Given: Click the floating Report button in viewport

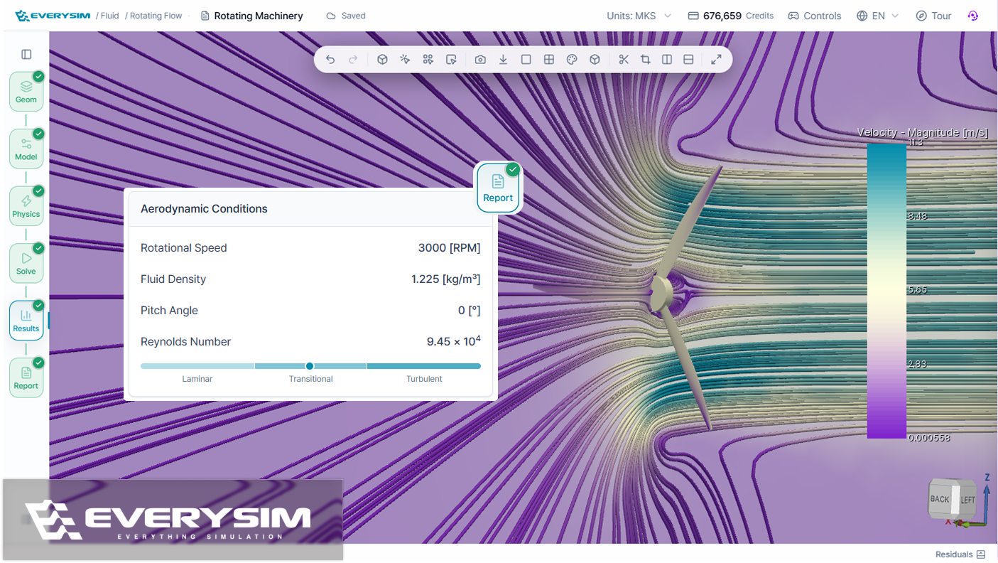Looking at the screenshot, I should 498,188.
